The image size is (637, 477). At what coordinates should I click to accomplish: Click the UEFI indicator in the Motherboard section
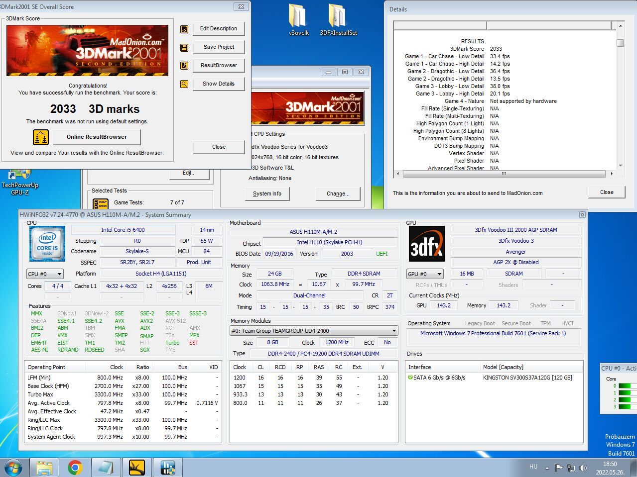[x=382, y=254]
